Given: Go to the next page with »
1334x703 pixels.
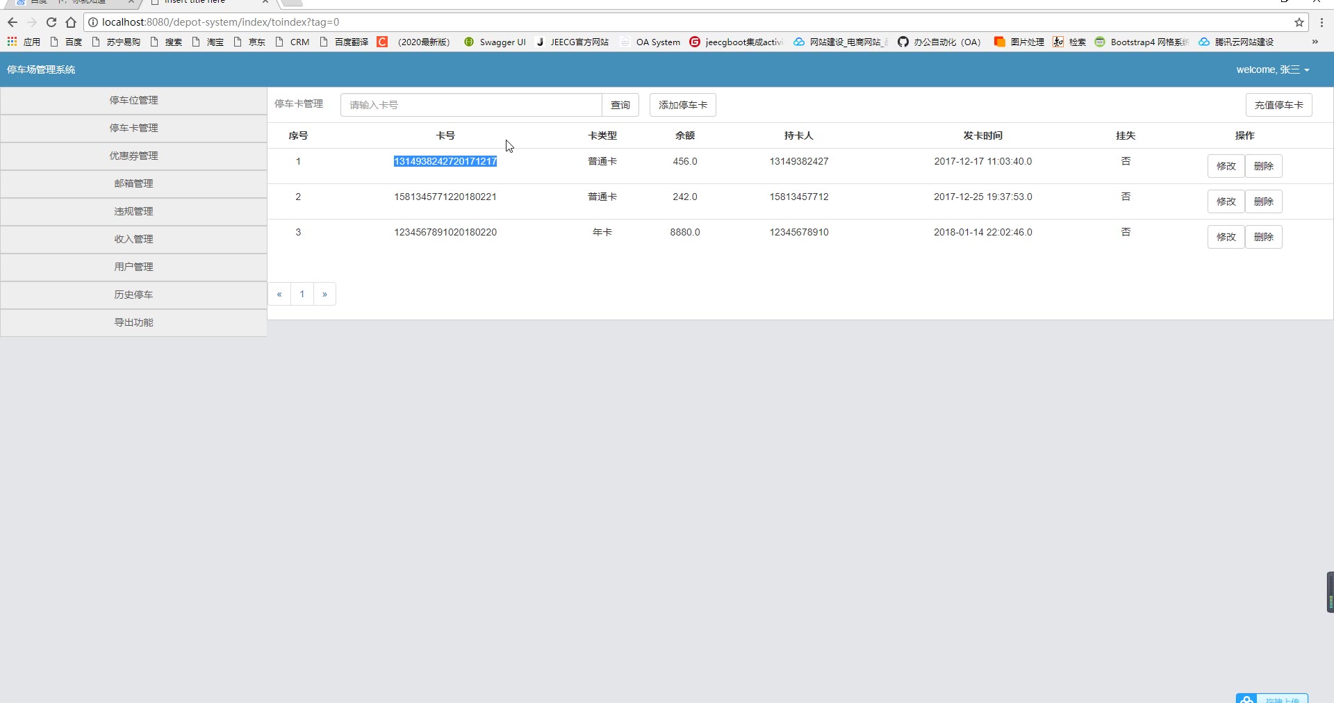Looking at the screenshot, I should [x=324, y=294].
